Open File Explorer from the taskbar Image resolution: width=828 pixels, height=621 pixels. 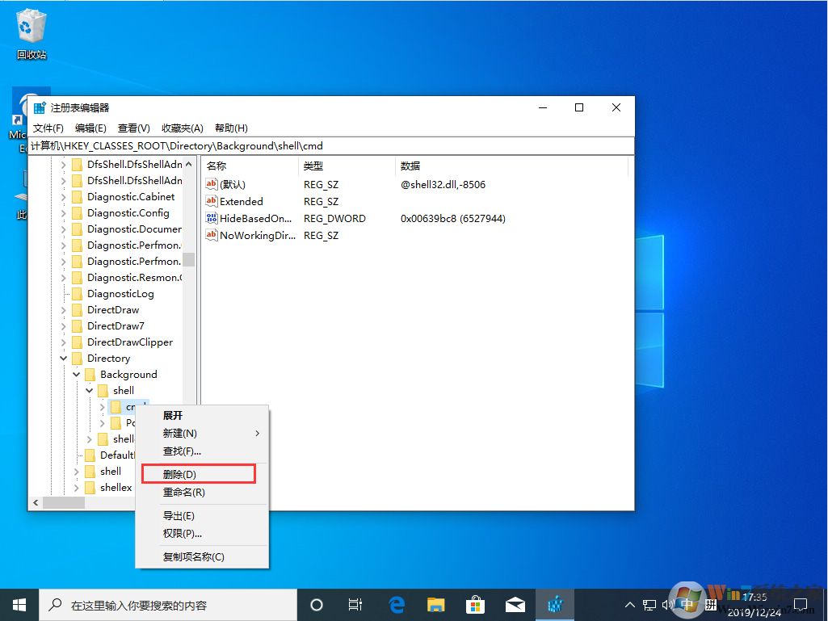pyautogui.click(x=436, y=604)
